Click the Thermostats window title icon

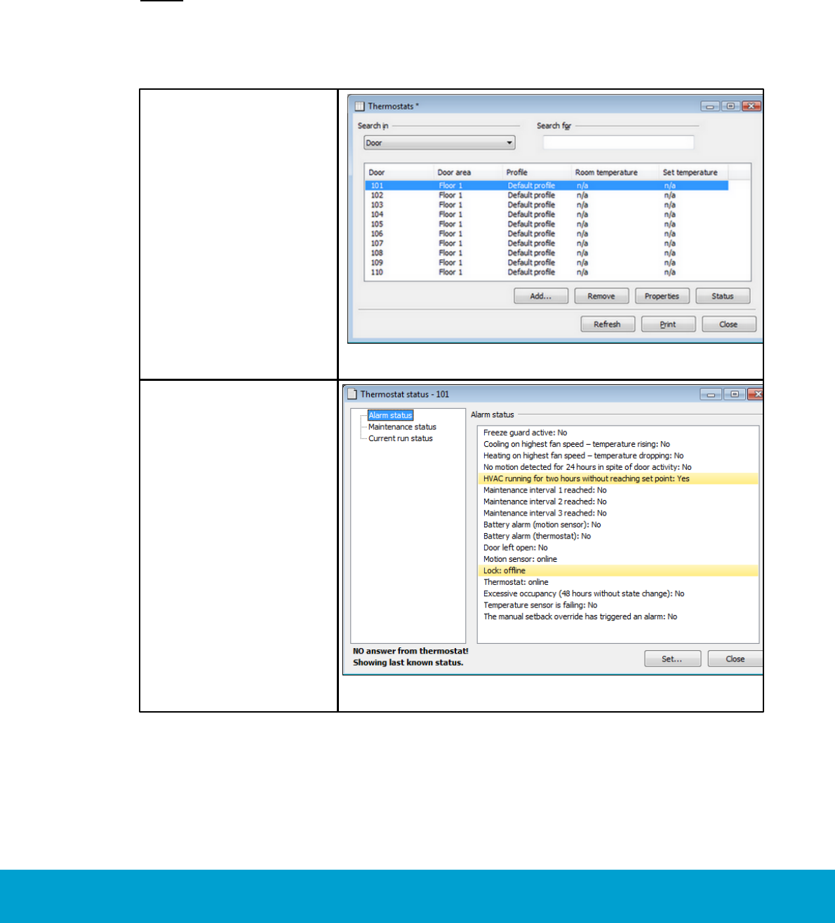point(359,106)
